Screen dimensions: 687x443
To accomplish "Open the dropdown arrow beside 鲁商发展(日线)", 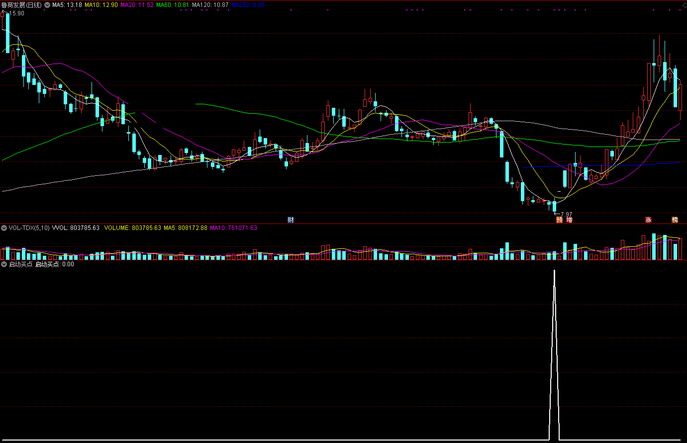I will click(47, 4).
